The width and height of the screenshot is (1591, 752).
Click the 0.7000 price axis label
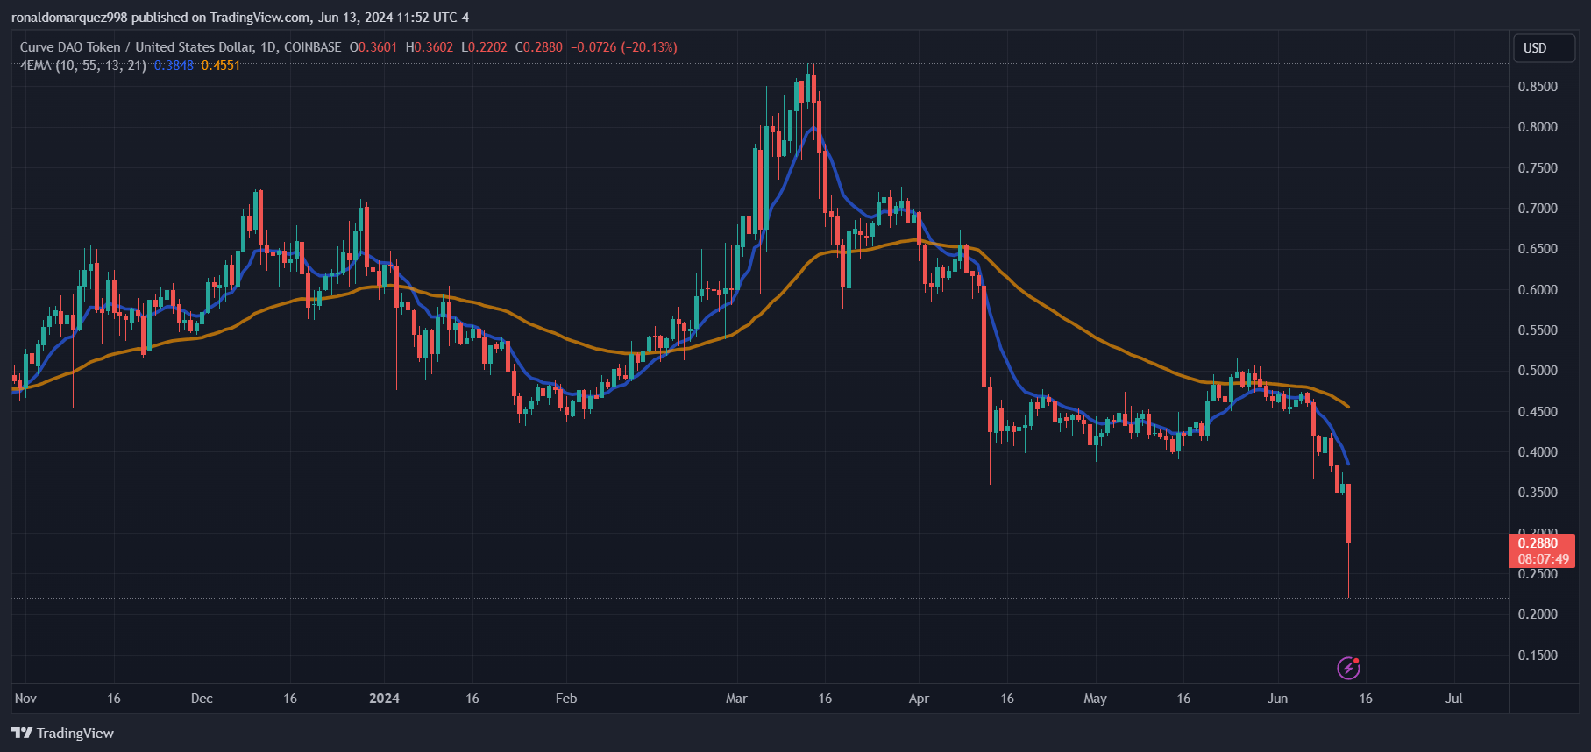click(1538, 209)
